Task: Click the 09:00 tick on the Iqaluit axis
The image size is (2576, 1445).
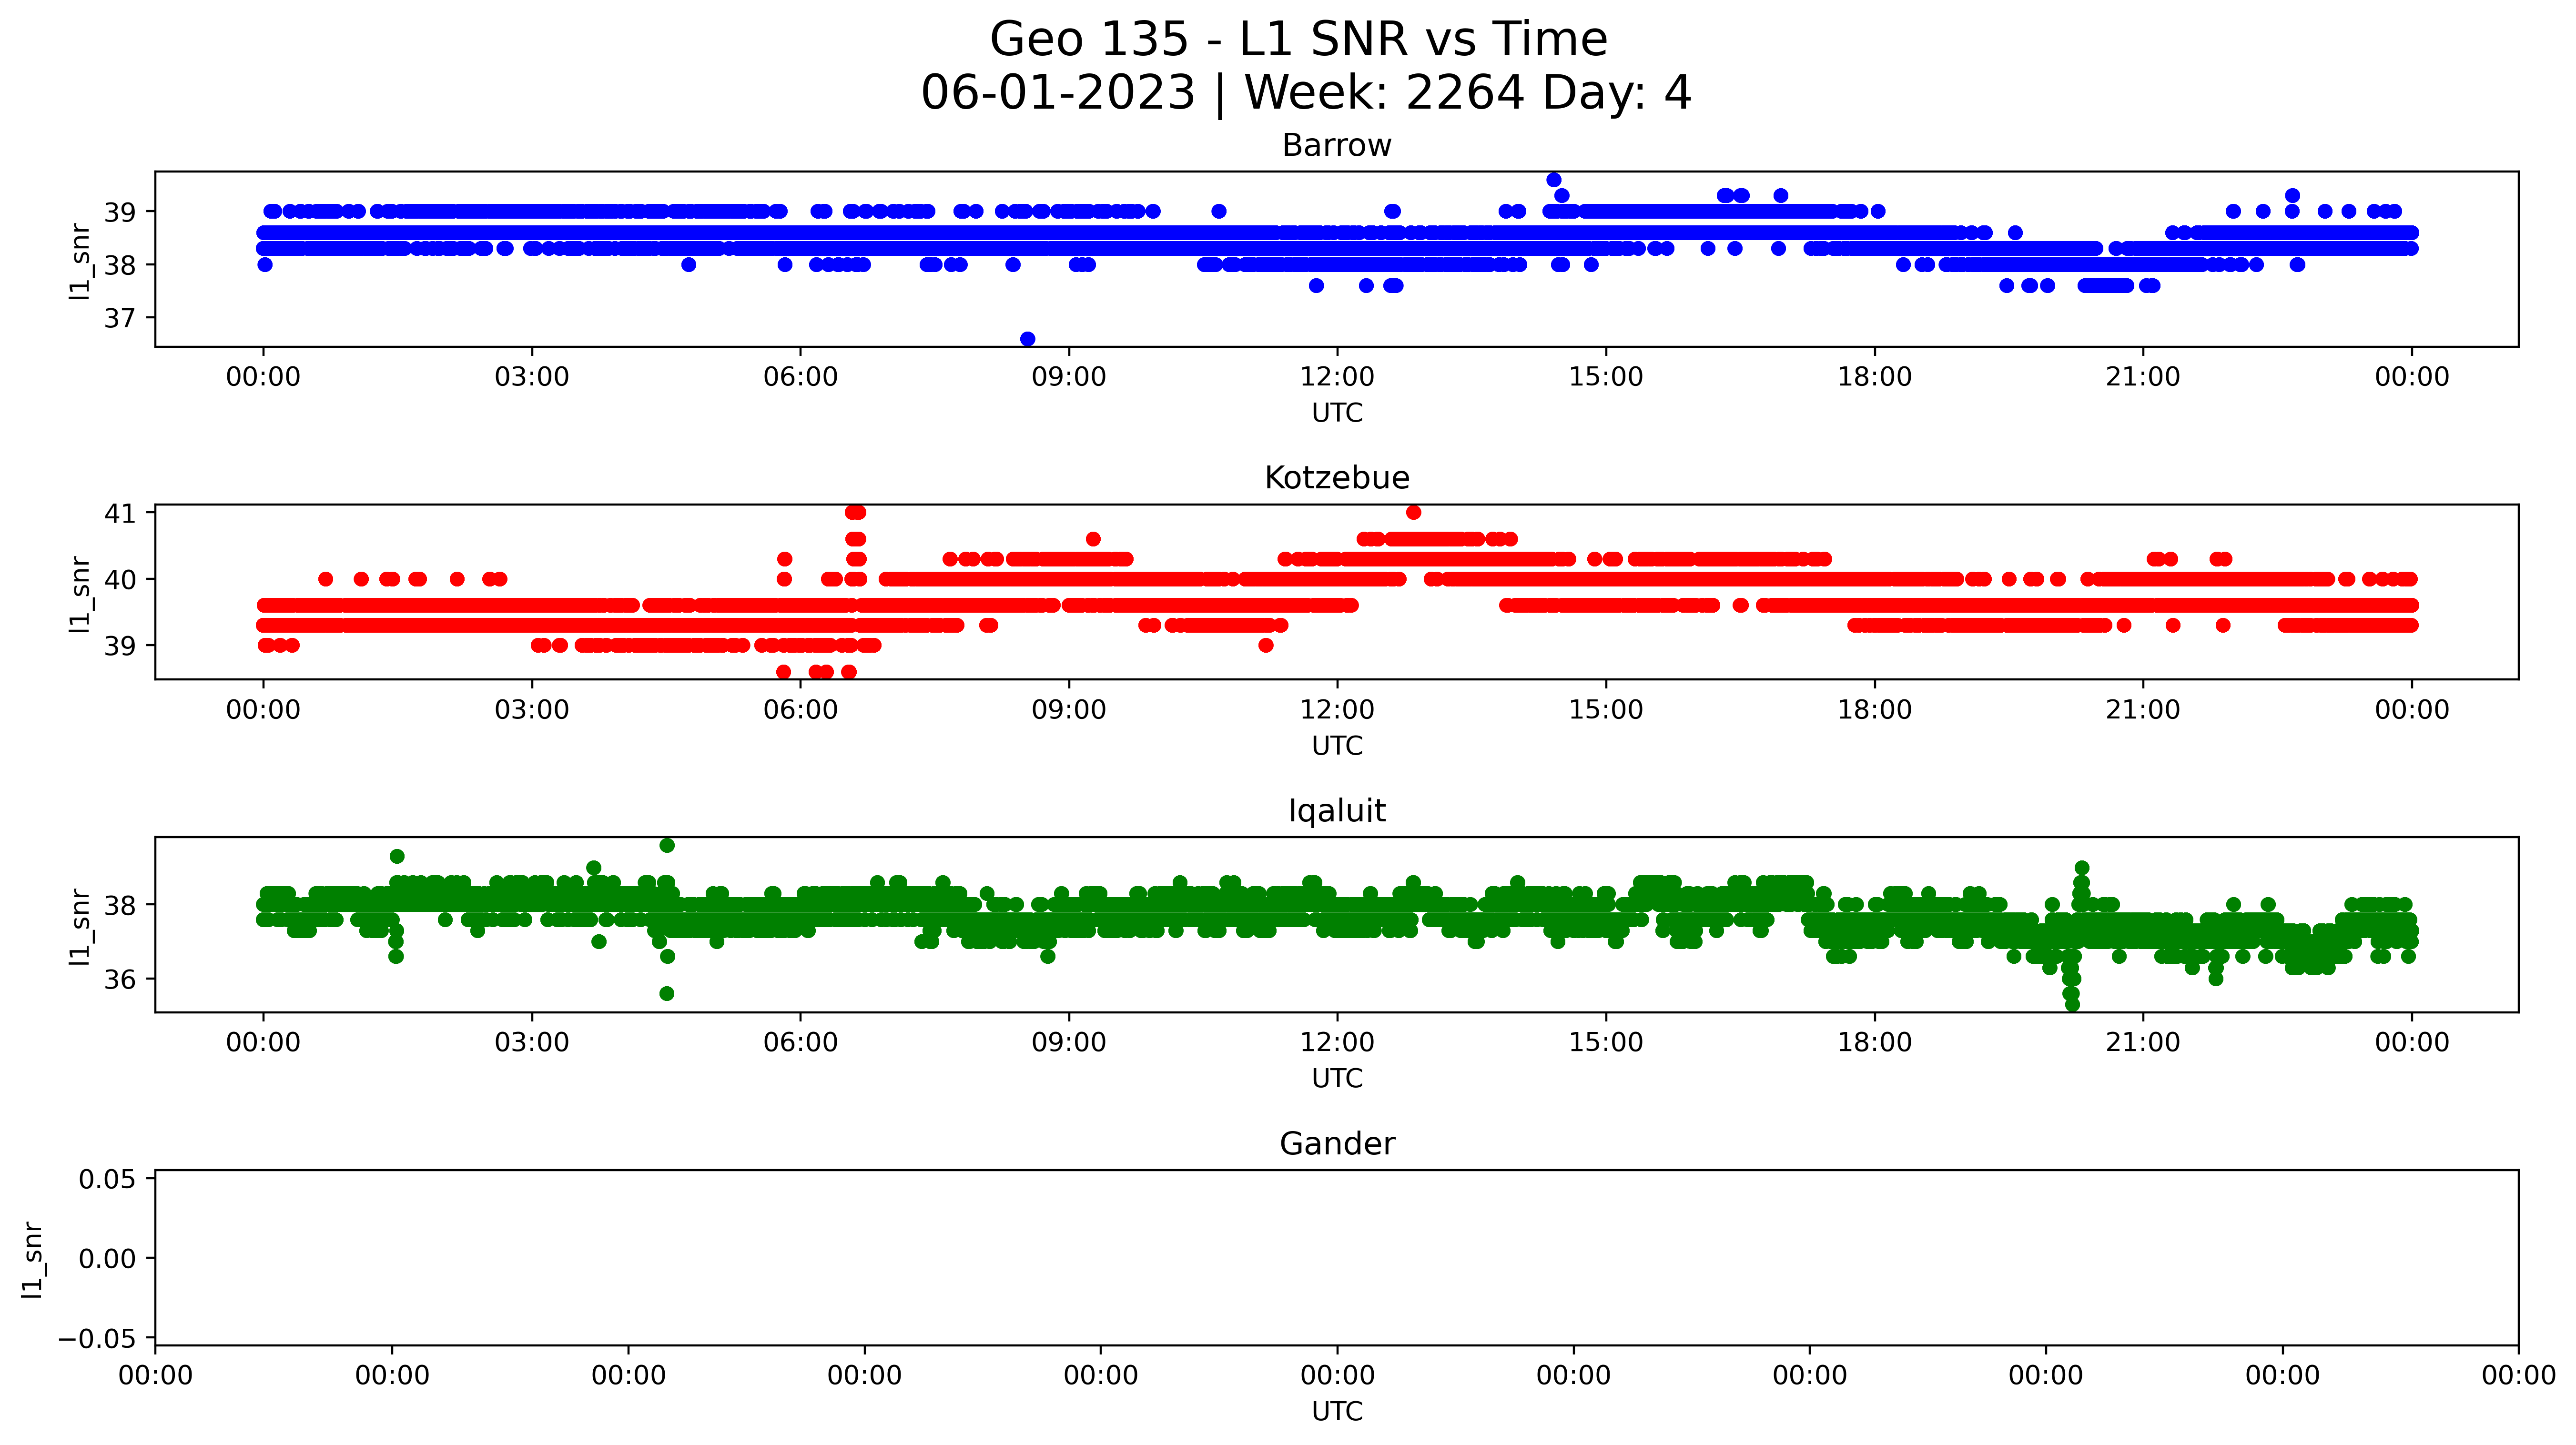Action: point(1069,1043)
